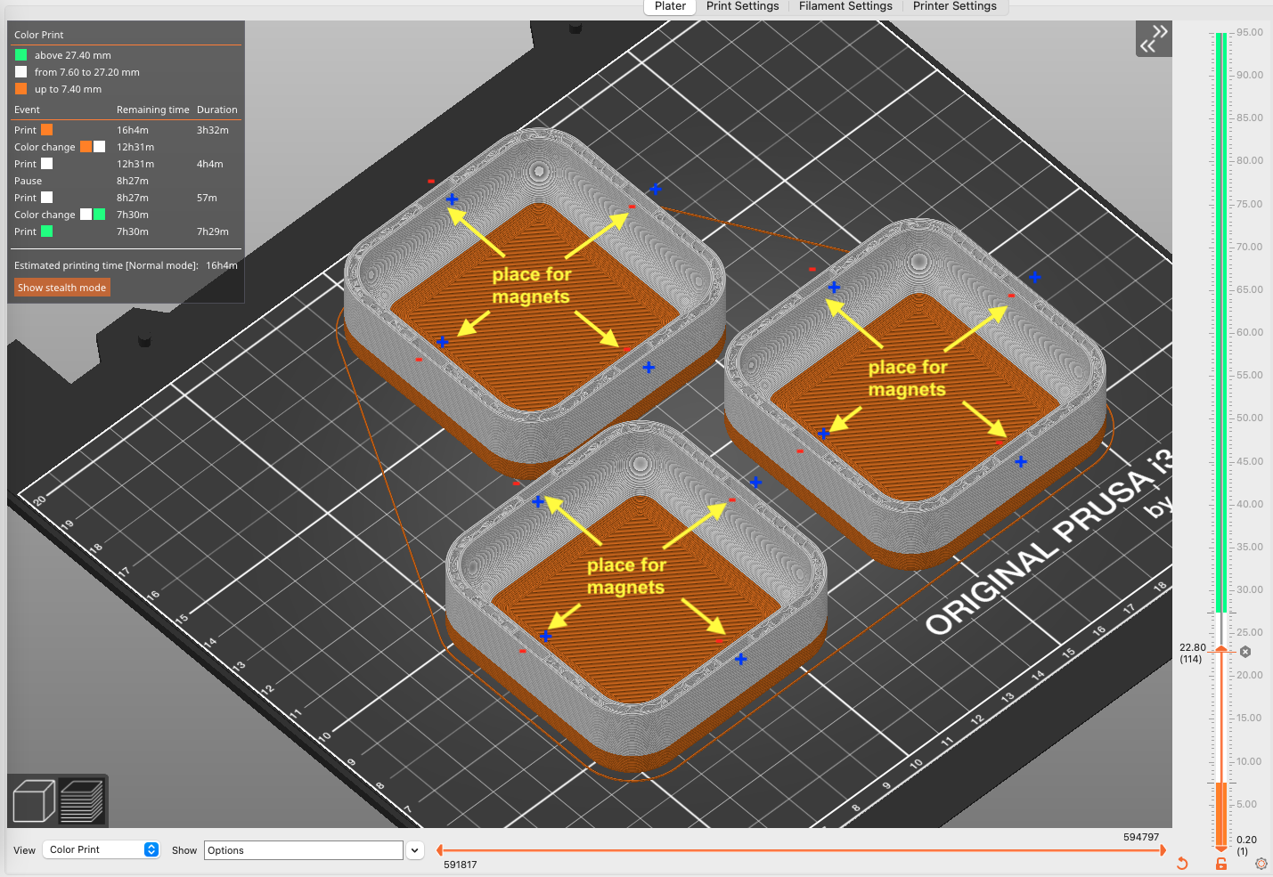Open the gear settings icon for layer slider
The height and width of the screenshot is (877, 1273).
click(x=1261, y=864)
